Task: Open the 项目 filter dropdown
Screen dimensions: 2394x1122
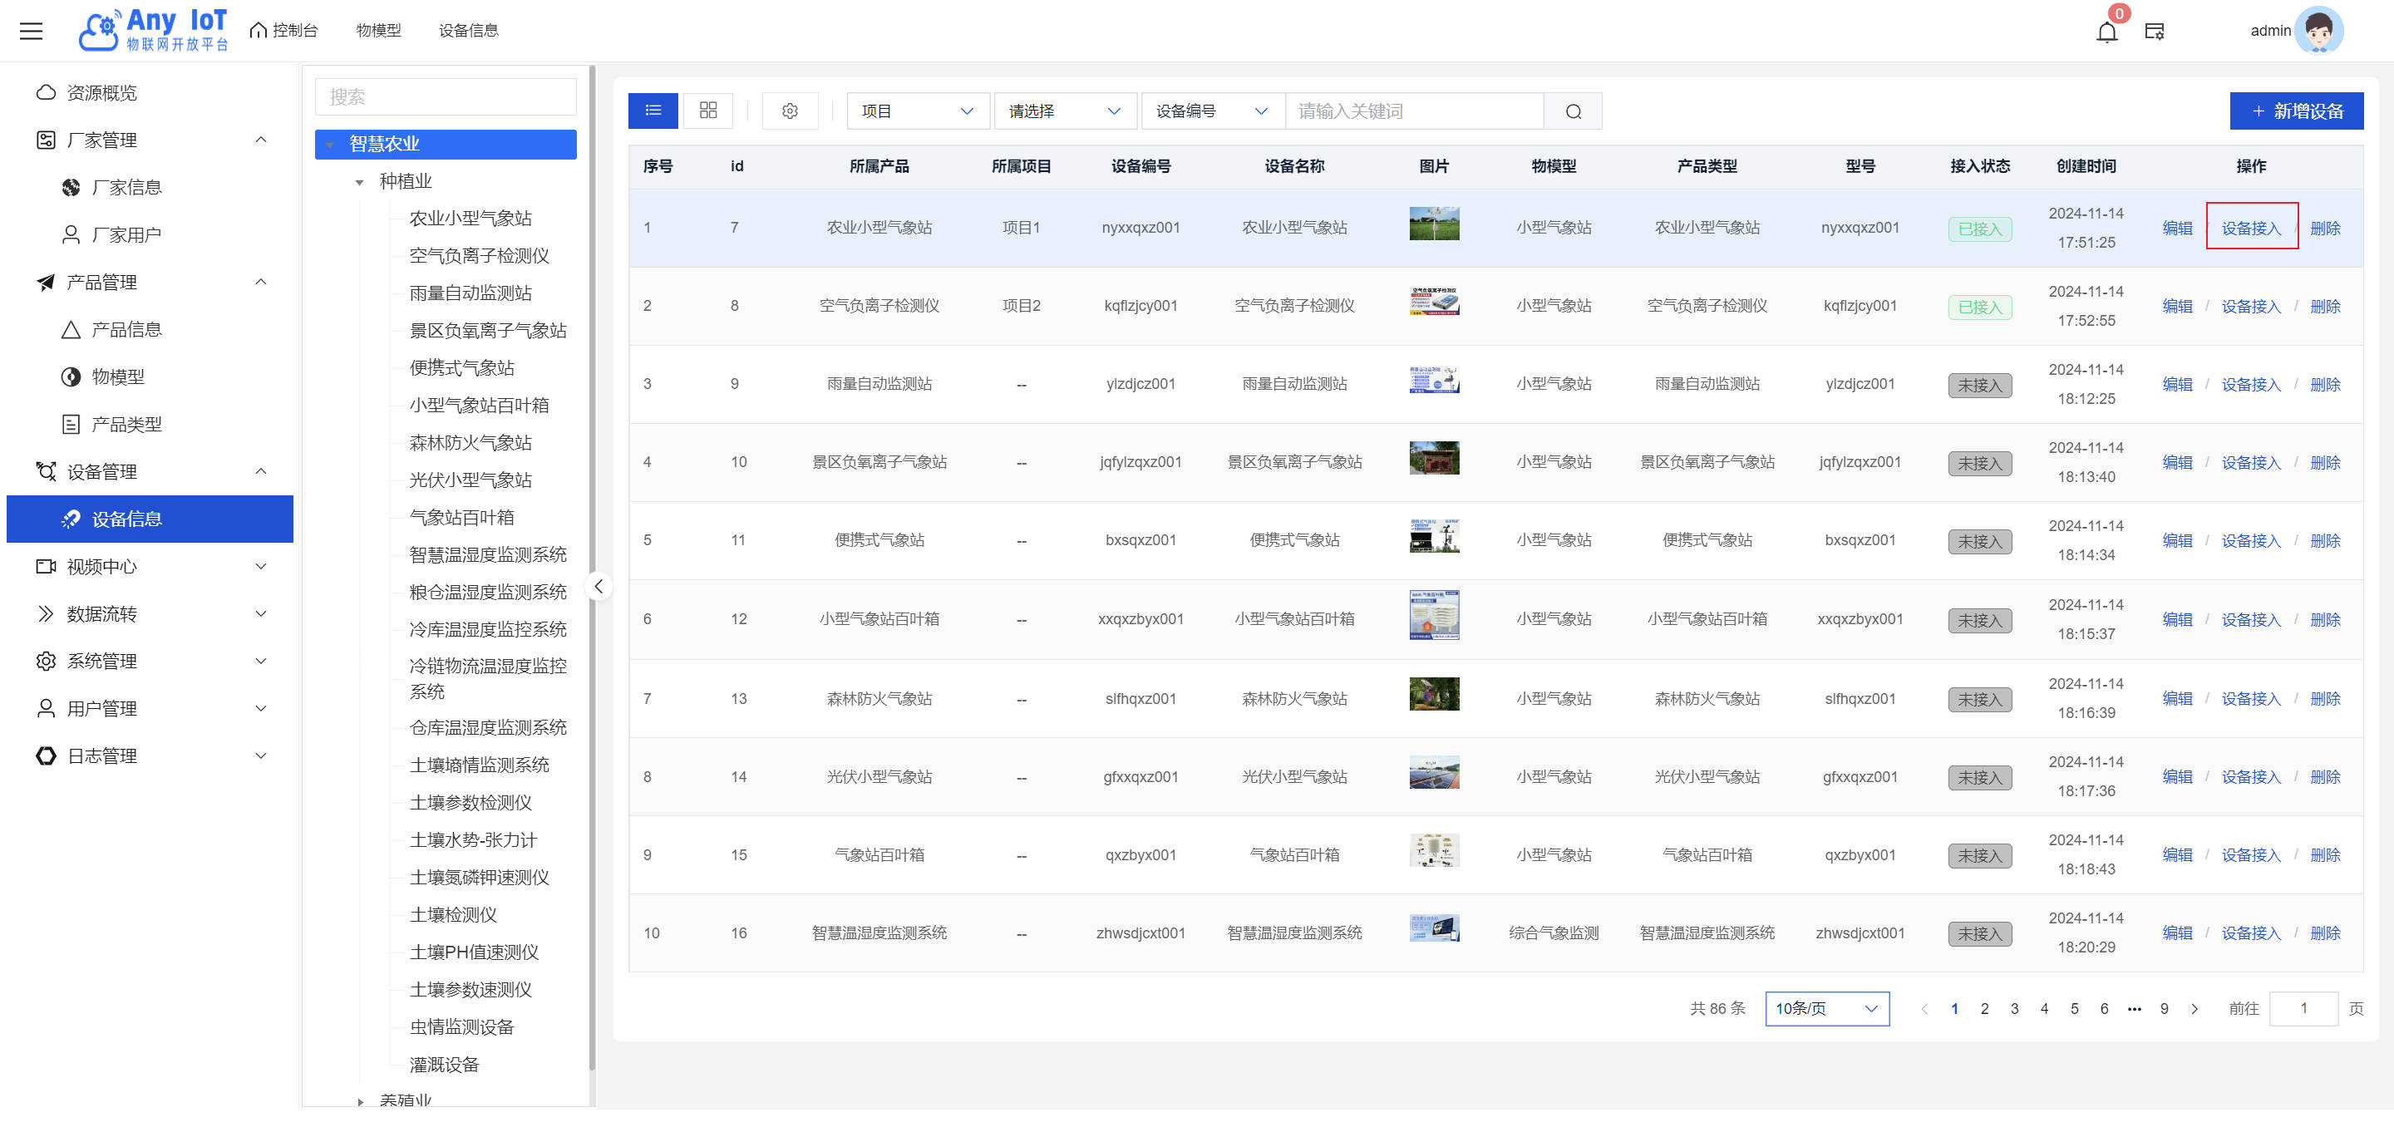Action: [x=916, y=111]
